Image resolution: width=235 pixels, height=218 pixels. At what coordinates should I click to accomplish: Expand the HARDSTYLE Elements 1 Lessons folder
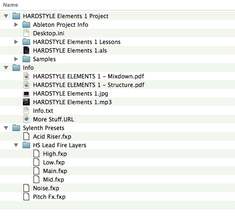(16, 42)
